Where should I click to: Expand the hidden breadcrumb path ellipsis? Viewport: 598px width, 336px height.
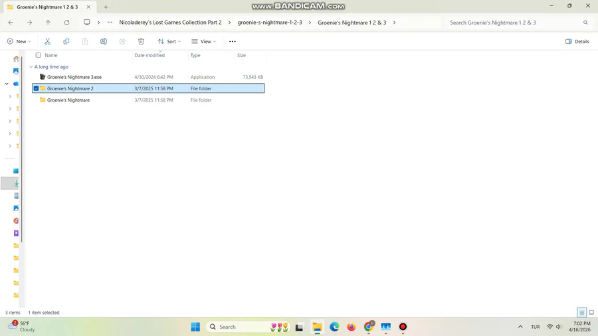(x=110, y=23)
